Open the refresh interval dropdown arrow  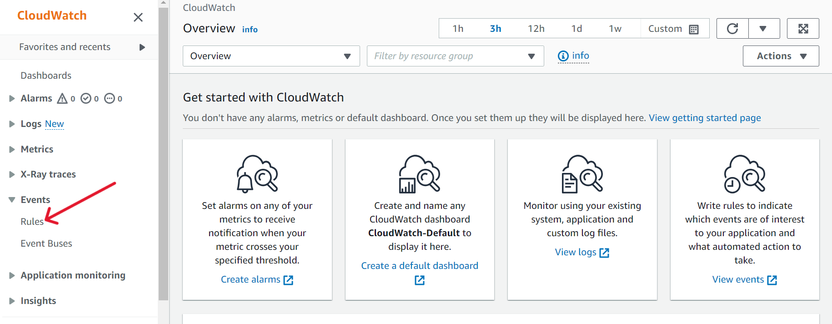pos(763,29)
